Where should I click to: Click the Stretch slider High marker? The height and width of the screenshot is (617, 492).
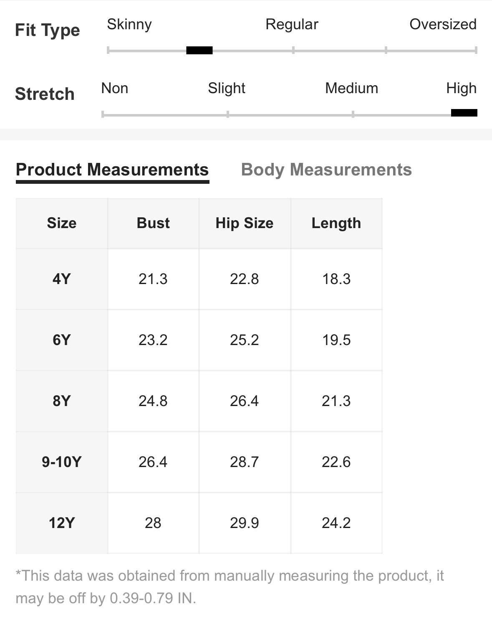coord(464,112)
